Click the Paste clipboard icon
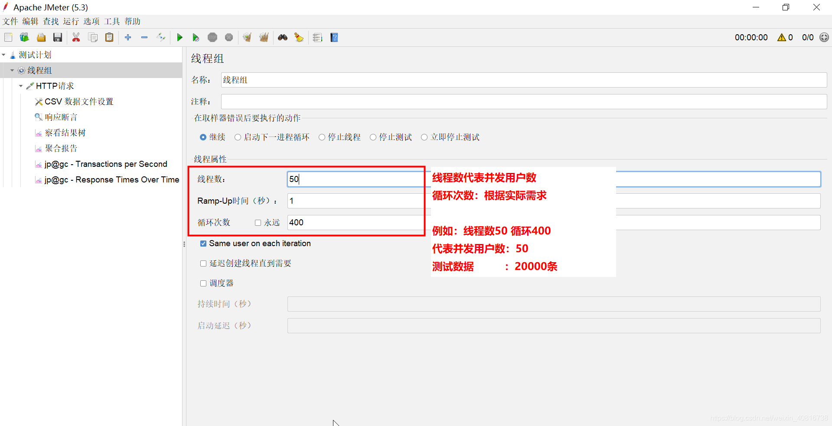Screen dimensions: 832x426 point(109,38)
